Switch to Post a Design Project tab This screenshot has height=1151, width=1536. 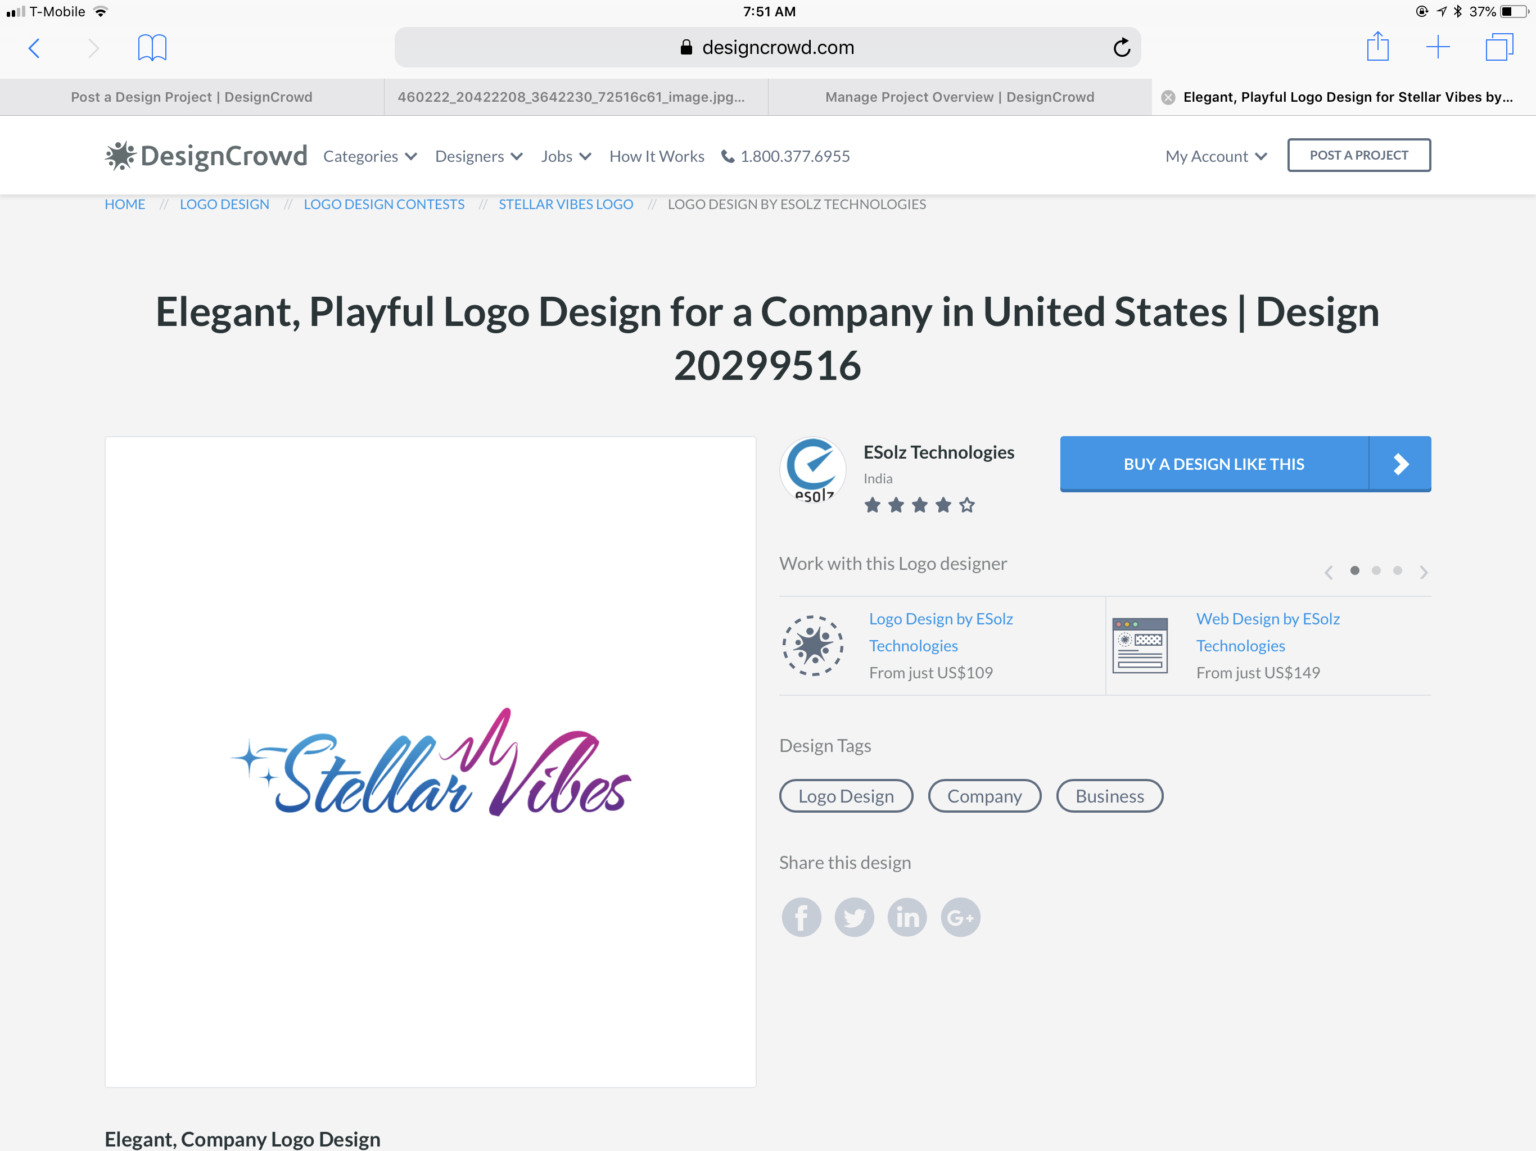point(192,97)
